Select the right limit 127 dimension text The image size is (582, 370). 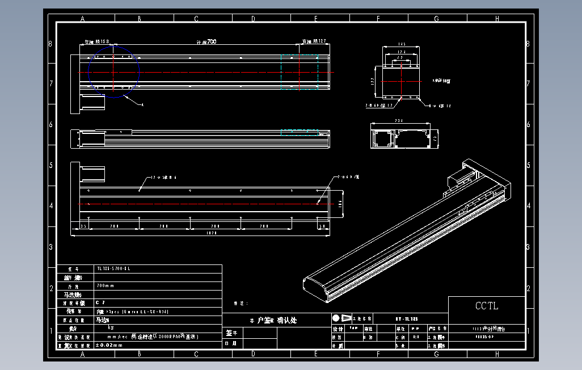tap(314, 41)
